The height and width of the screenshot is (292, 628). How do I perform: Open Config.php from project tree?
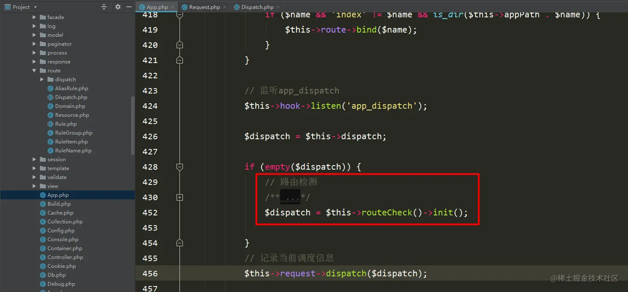tap(61, 231)
